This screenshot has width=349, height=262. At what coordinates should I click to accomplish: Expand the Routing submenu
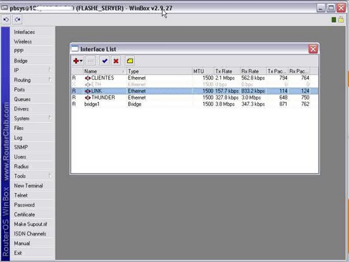coord(32,80)
